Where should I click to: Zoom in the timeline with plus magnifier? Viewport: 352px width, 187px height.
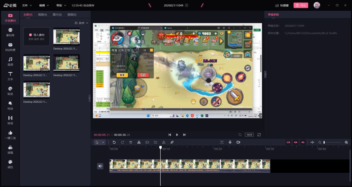point(346,142)
